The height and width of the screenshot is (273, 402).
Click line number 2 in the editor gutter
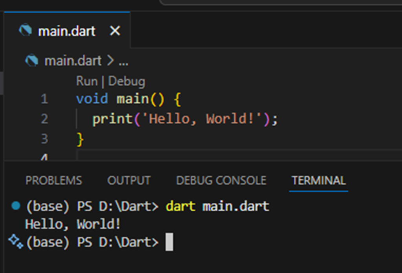44,118
